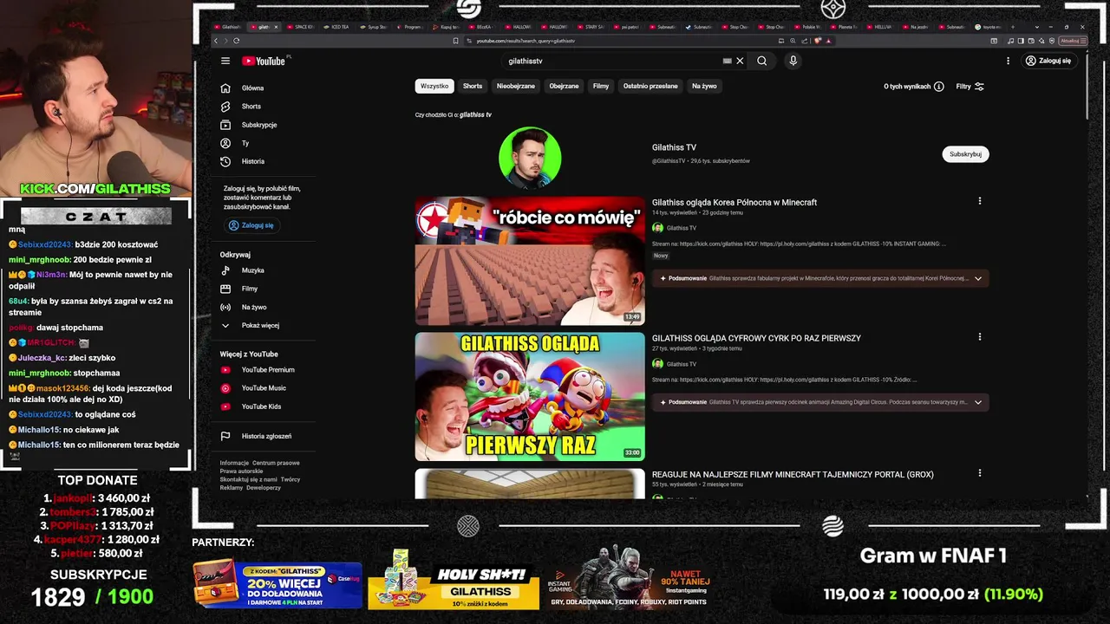Image resolution: width=1110 pixels, height=624 pixels.
Task: Select the Ostatnio przesłane filter chip
Action: point(650,86)
